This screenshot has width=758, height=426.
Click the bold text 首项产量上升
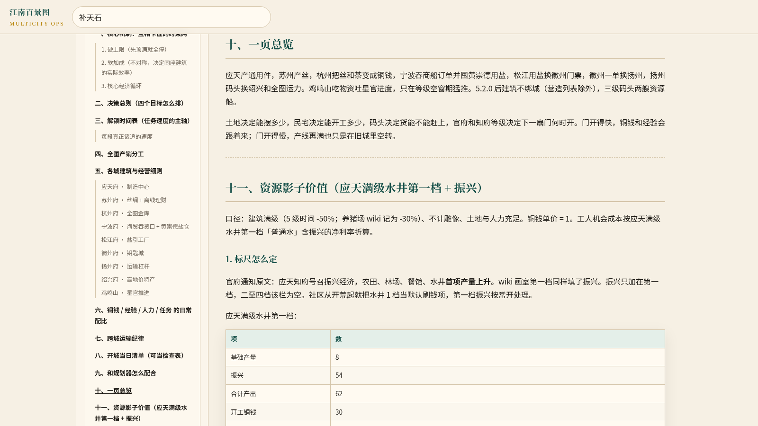pos(468,282)
